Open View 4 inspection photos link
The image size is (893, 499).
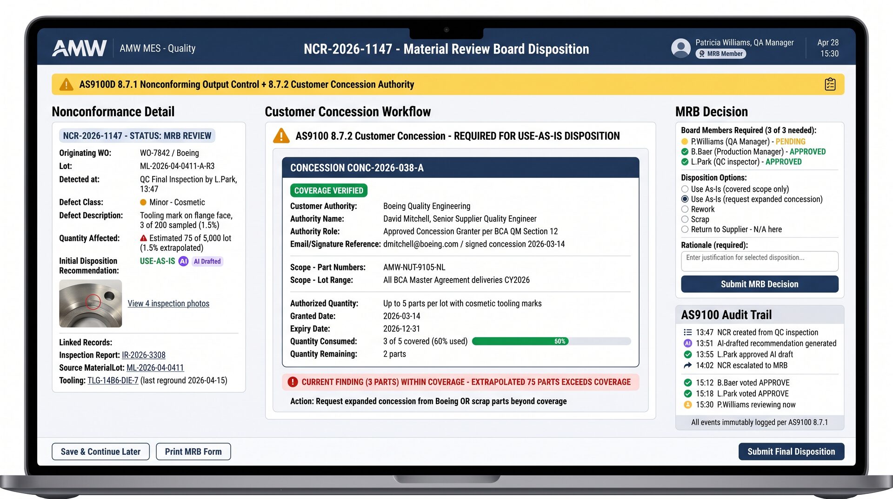[x=168, y=303]
